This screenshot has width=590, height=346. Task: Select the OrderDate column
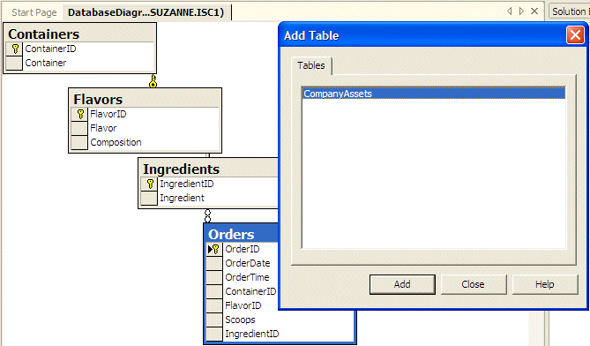pyautogui.click(x=248, y=263)
